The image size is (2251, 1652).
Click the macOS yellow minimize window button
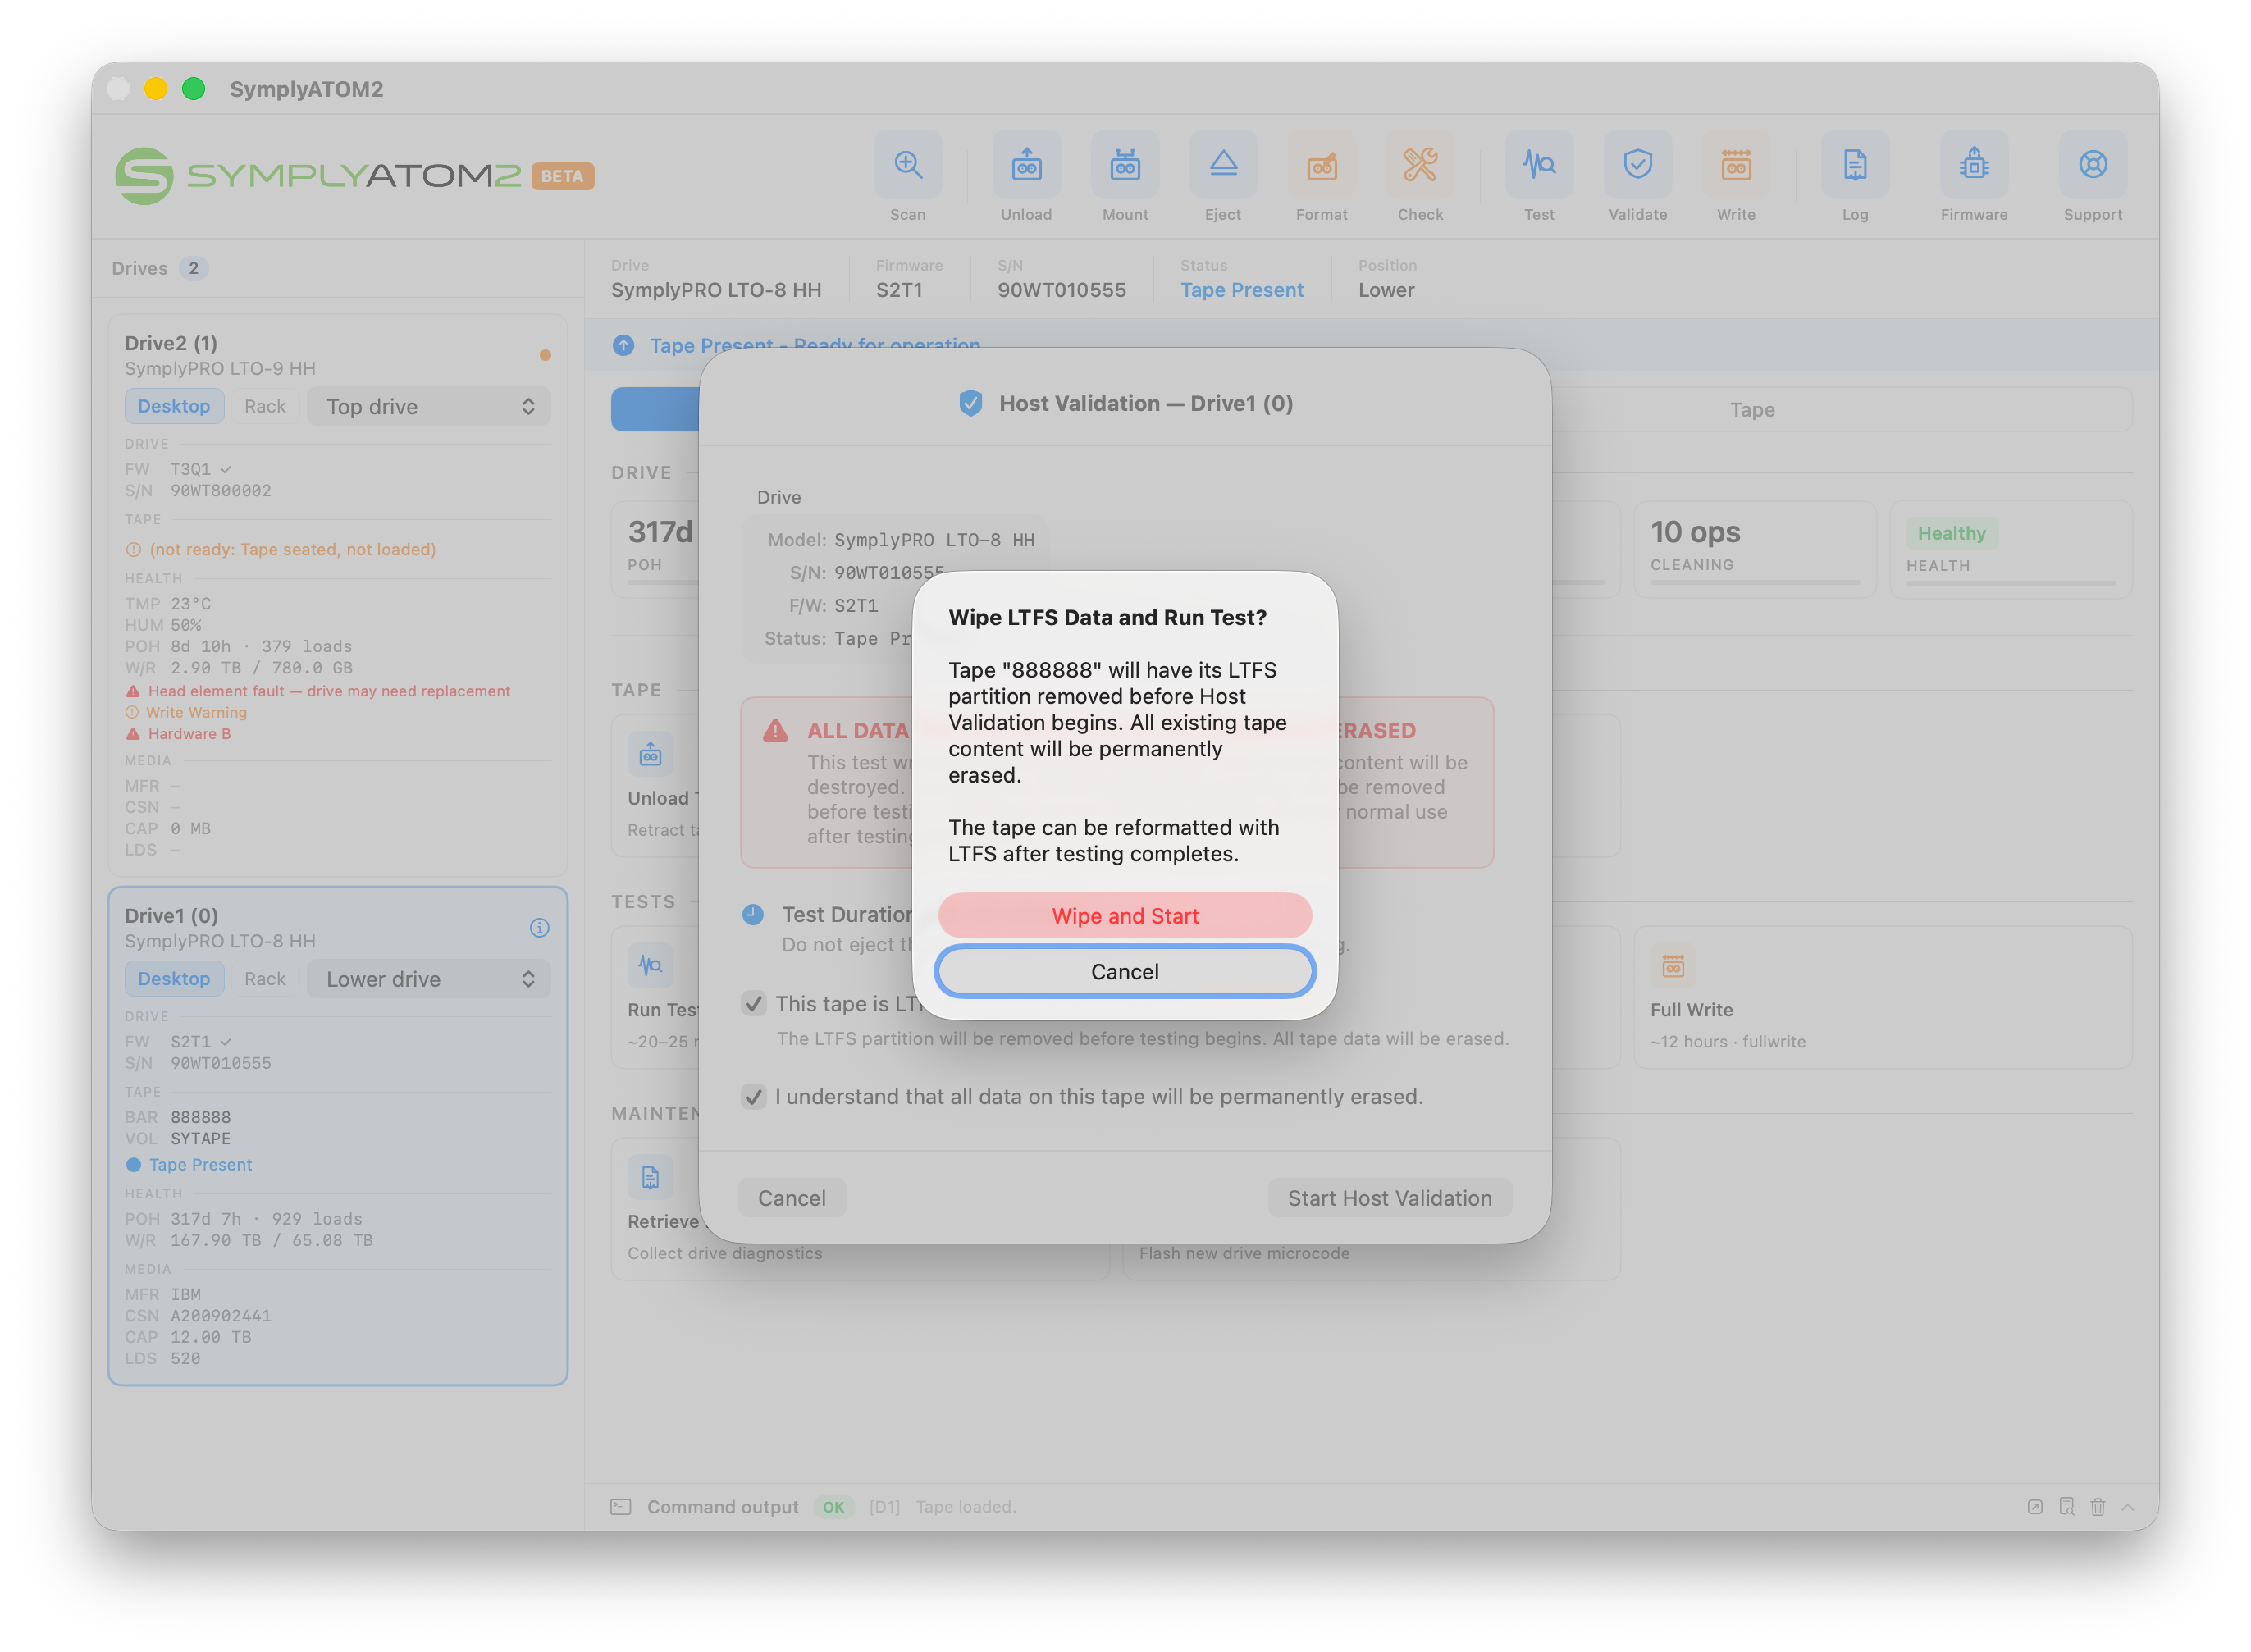(x=156, y=88)
